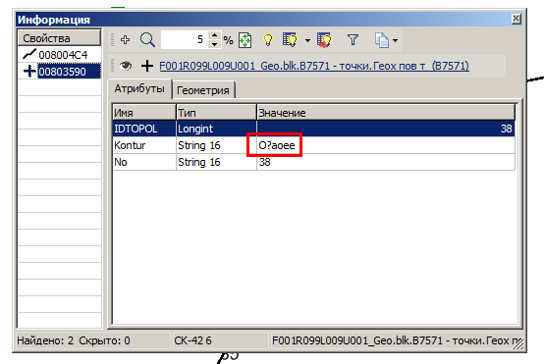544x364 pixels.
Task: Open the dropdown arrow next to highlight table icon
Action: tap(307, 40)
